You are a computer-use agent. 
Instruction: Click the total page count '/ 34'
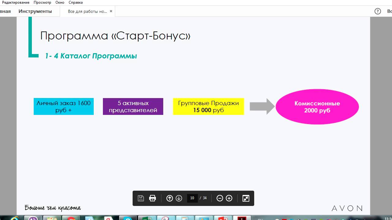pos(203,198)
